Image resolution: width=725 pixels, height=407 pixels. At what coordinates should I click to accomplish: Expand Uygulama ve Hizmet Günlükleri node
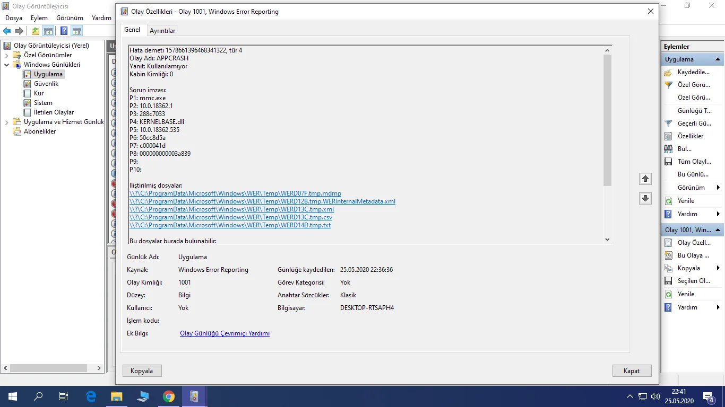(7, 122)
